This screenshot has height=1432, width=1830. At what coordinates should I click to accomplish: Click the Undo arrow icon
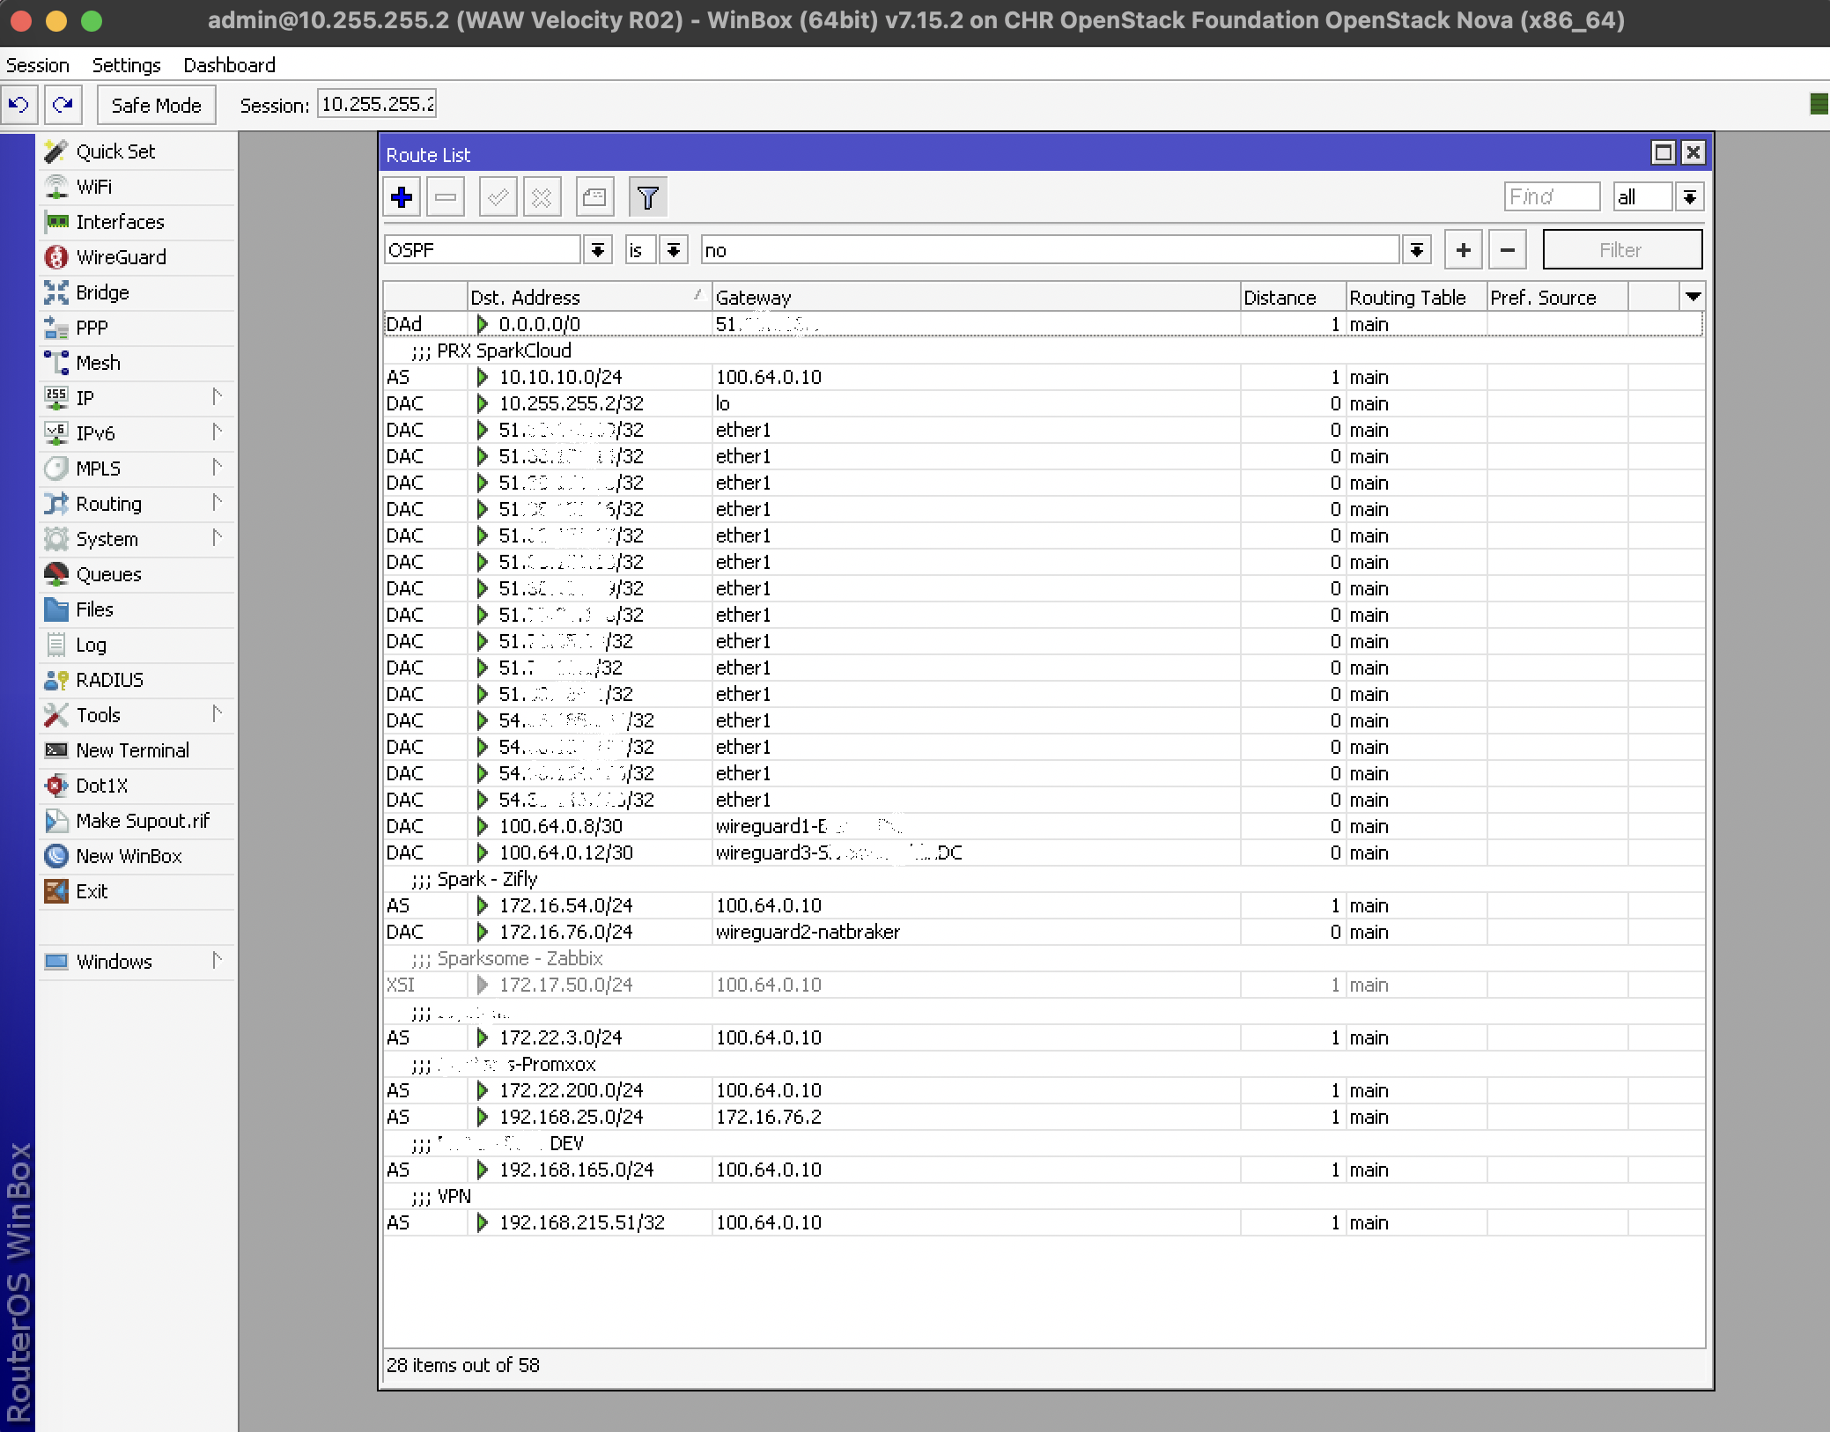pos(18,105)
